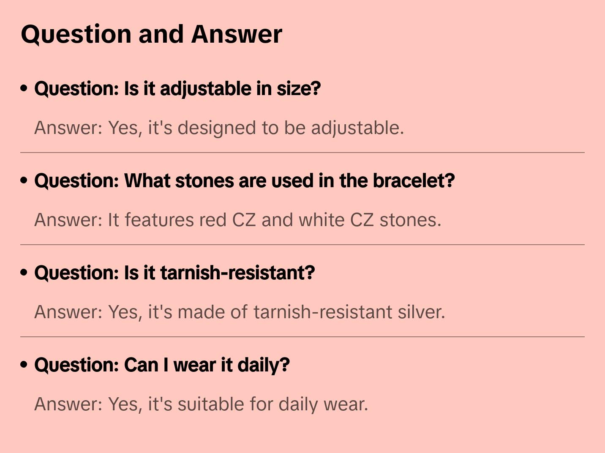
Task: Select the "Is it tarnish-resistant?" question
Action: point(174,273)
